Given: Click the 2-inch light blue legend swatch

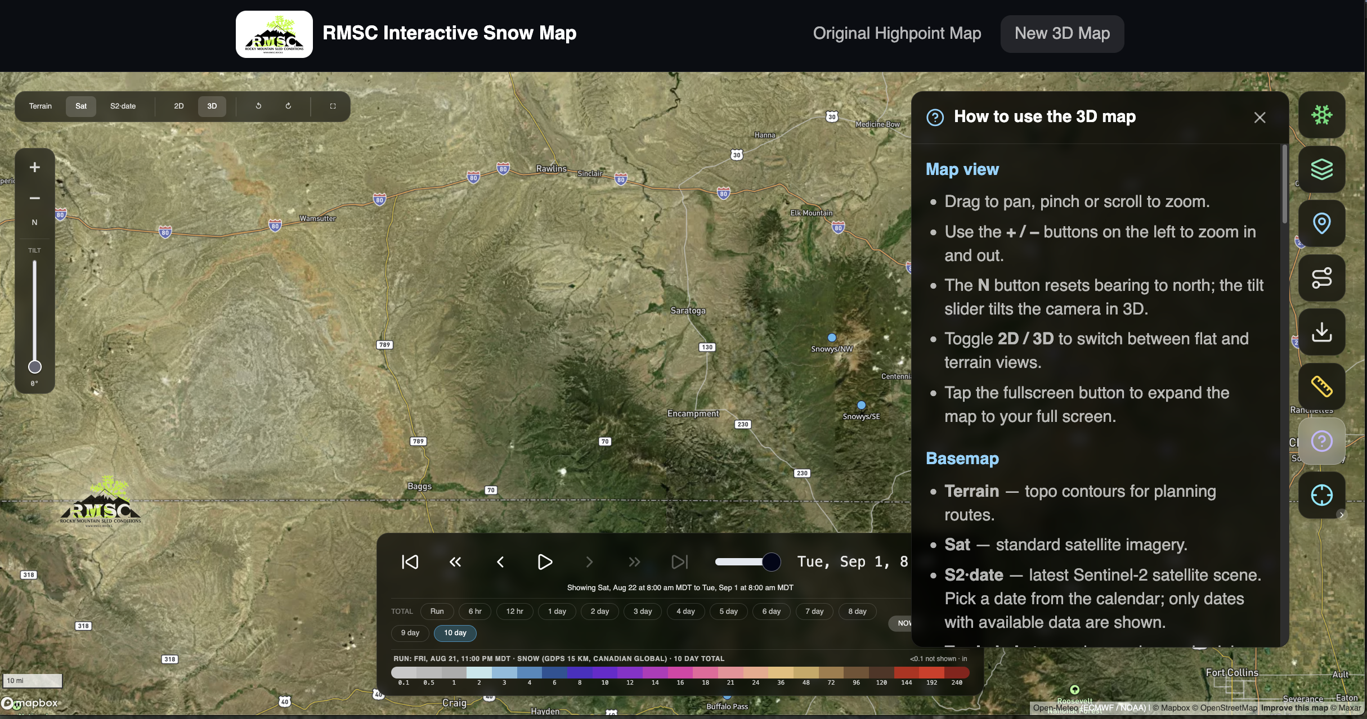Looking at the screenshot, I should [479, 672].
